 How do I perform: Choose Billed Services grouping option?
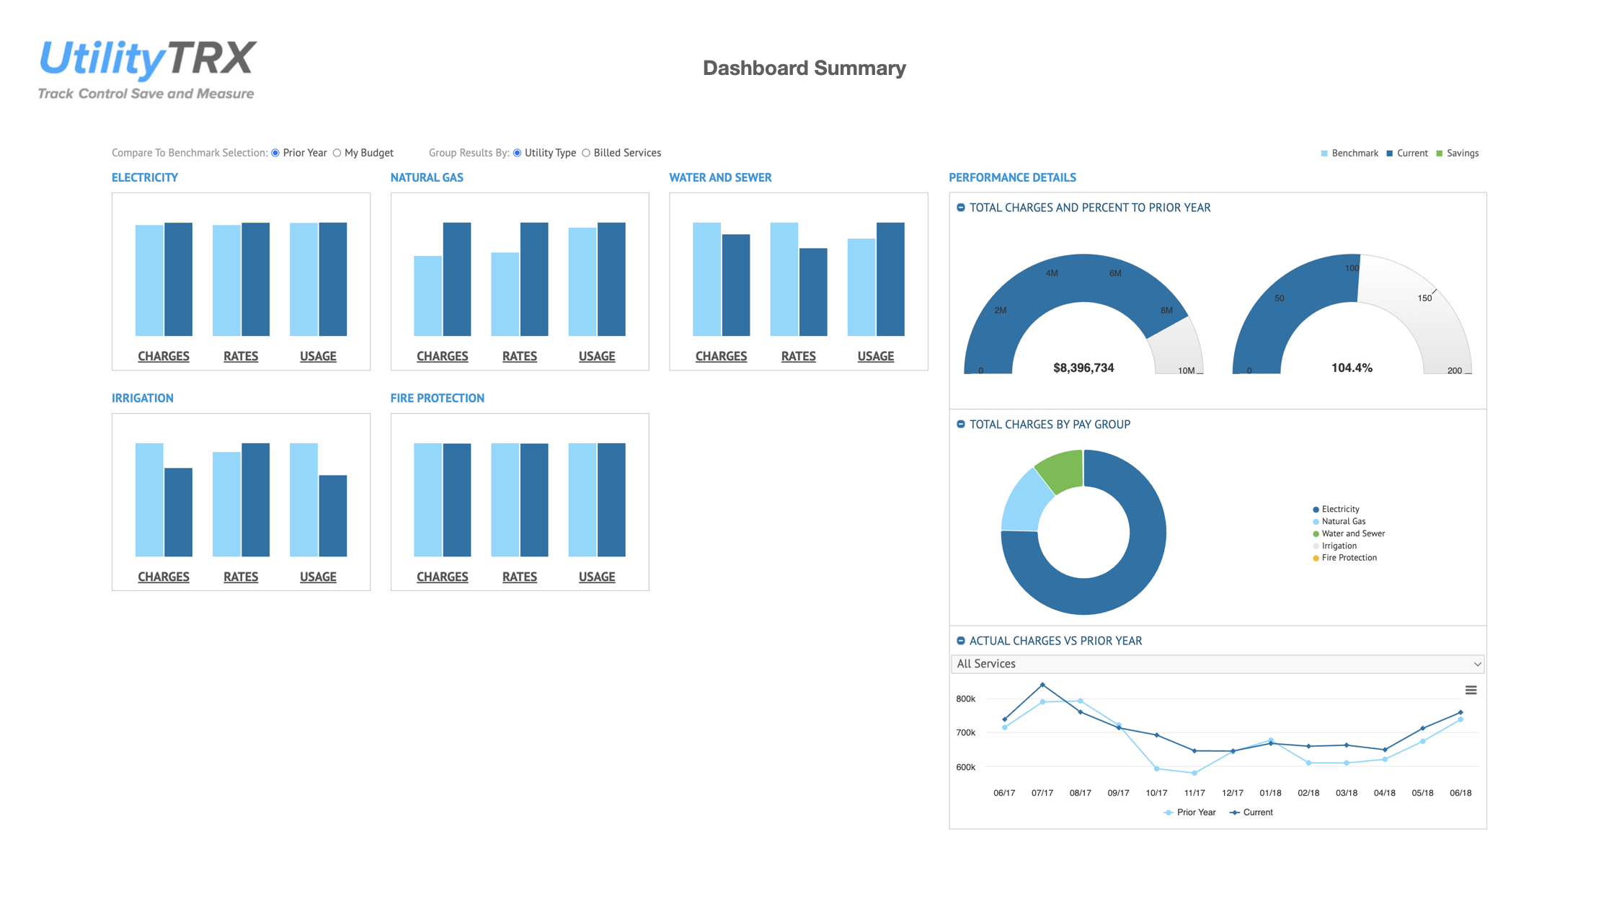pyautogui.click(x=586, y=153)
